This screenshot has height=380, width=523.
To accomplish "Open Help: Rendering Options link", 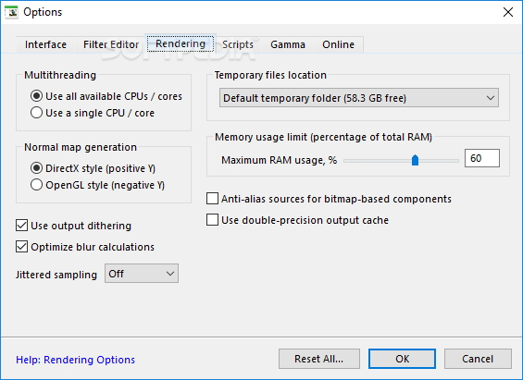I will [75, 360].
